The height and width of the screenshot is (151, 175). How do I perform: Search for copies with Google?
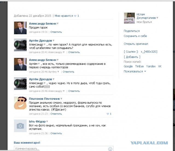pos(128,66)
